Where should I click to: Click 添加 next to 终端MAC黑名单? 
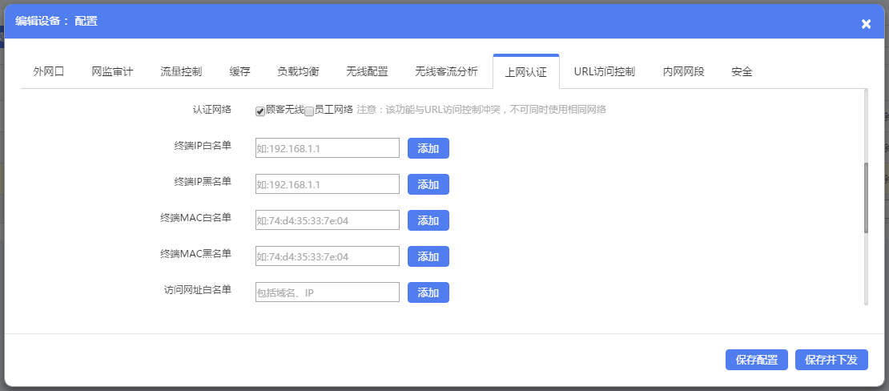[428, 256]
